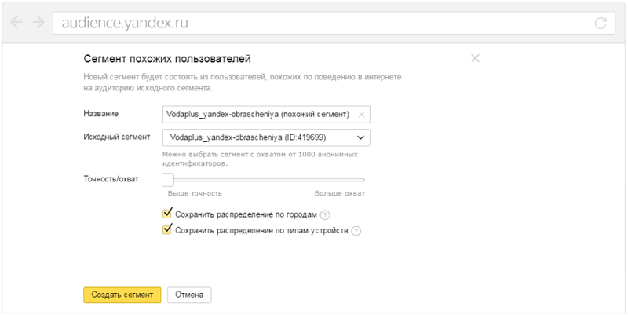Open help icon for распределение по типам устройств
Viewport: 628px width, 315px height.
coord(356,232)
